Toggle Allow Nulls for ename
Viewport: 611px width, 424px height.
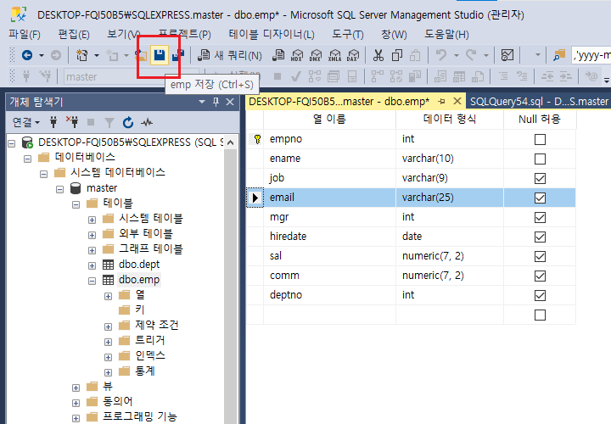[540, 159]
